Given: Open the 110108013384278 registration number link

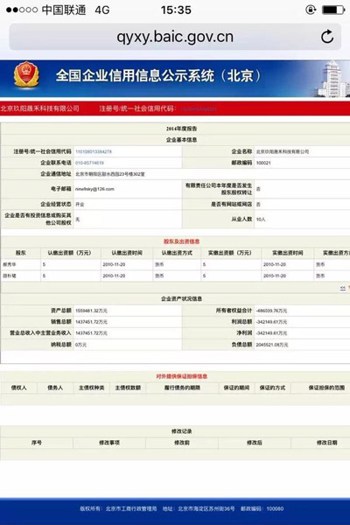Looking at the screenshot, I should tap(94, 151).
